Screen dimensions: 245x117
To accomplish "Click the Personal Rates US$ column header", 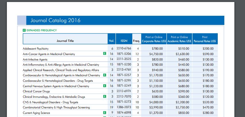I will (205, 39).
